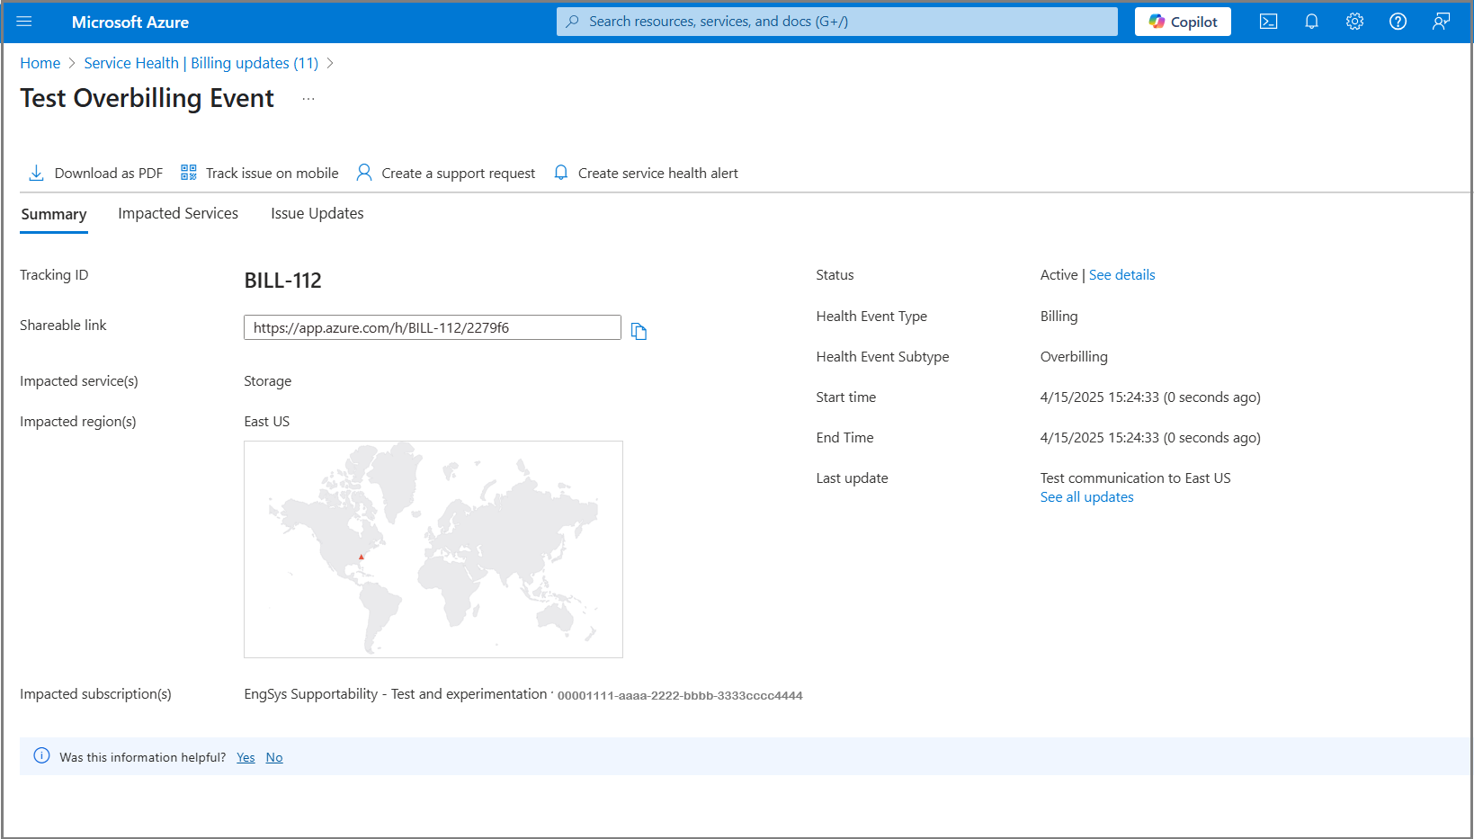Open the Help question mark icon
The width and height of the screenshot is (1474, 839).
[x=1398, y=22]
